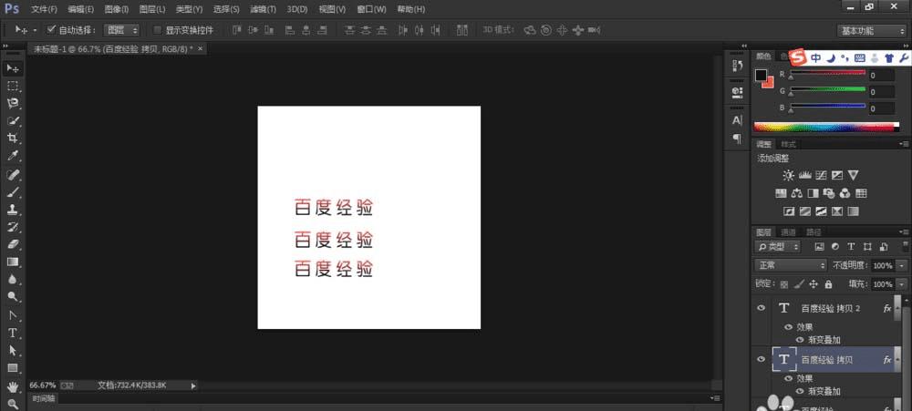This screenshot has height=411, width=912.
Task: Hide the 百度经验 拷贝 2 layer
Action: pos(761,308)
